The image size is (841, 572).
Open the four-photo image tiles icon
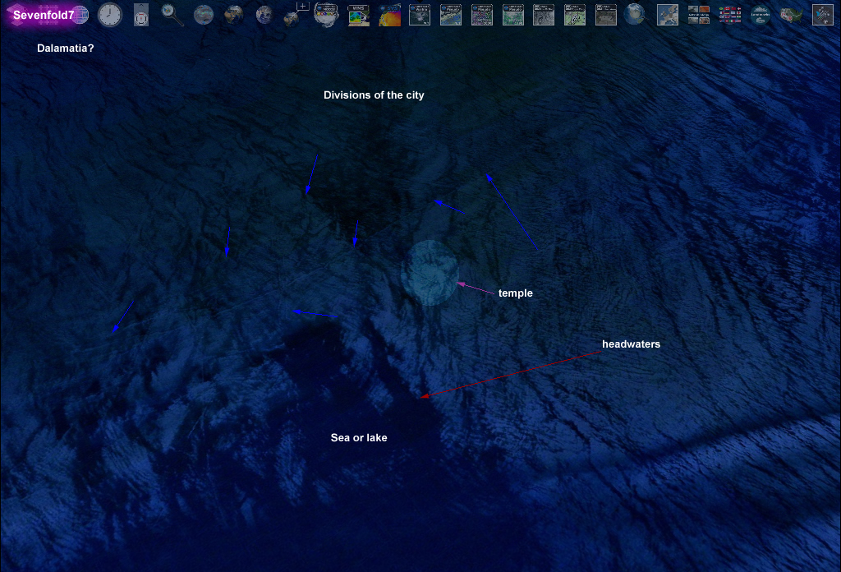(698, 15)
